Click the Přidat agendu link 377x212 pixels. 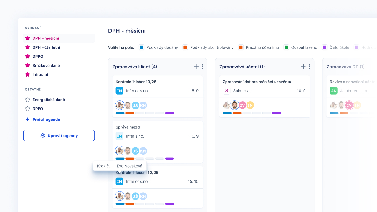pos(46,120)
